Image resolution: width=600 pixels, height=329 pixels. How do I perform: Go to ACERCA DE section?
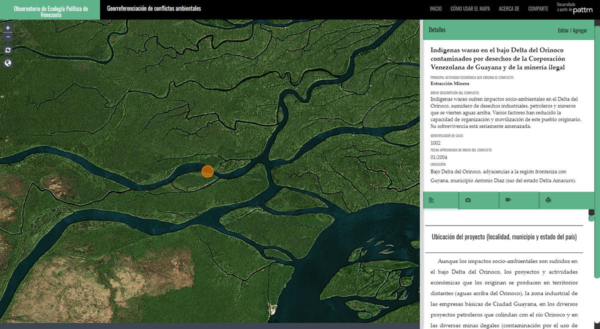(x=509, y=8)
